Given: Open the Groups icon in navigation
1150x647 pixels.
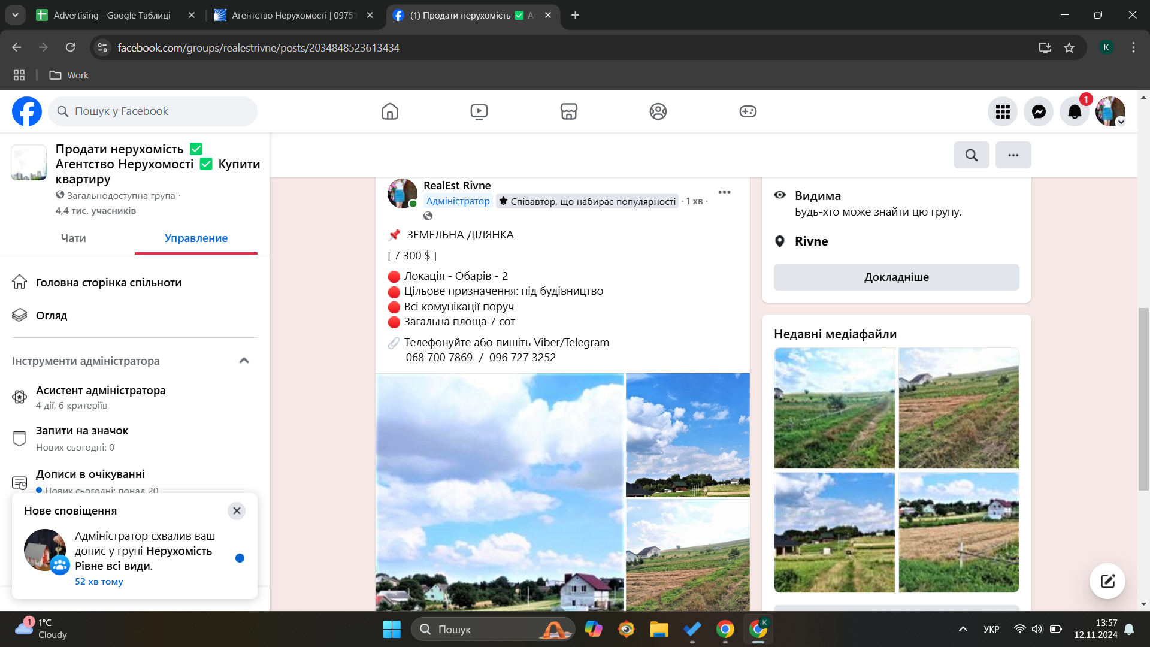Looking at the screenshot, I should (x=658, y=111).
